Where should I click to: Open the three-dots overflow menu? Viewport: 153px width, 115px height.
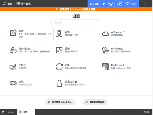coord(146,4)
